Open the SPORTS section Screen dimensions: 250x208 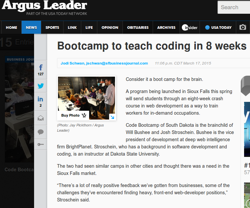click(x=52, y=28)
